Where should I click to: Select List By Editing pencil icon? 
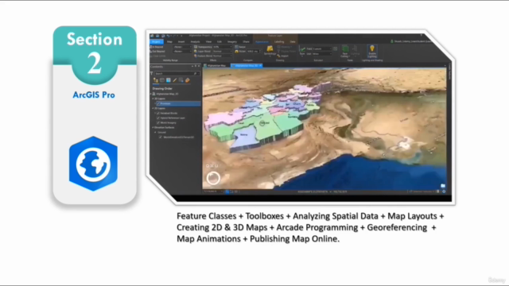175,80
